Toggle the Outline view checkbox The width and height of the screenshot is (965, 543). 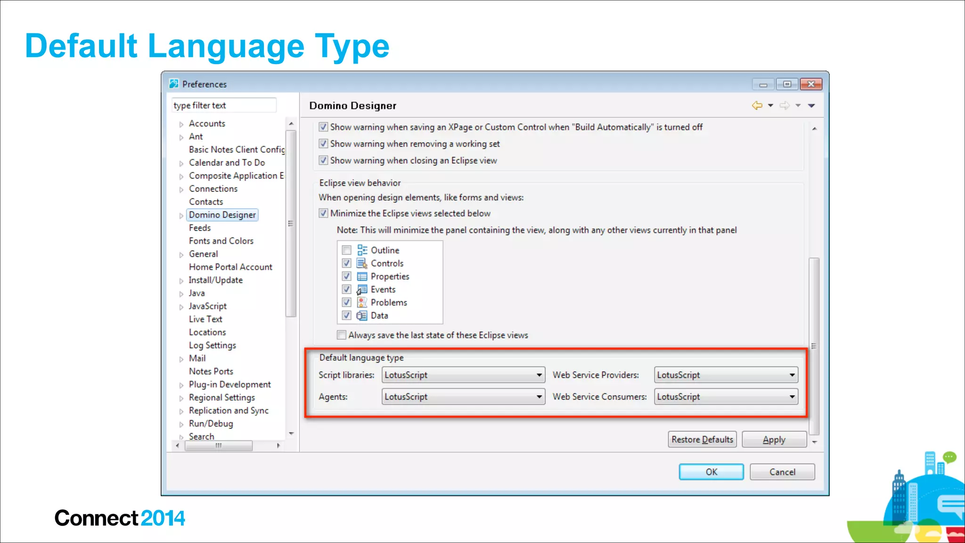point(347,250)
